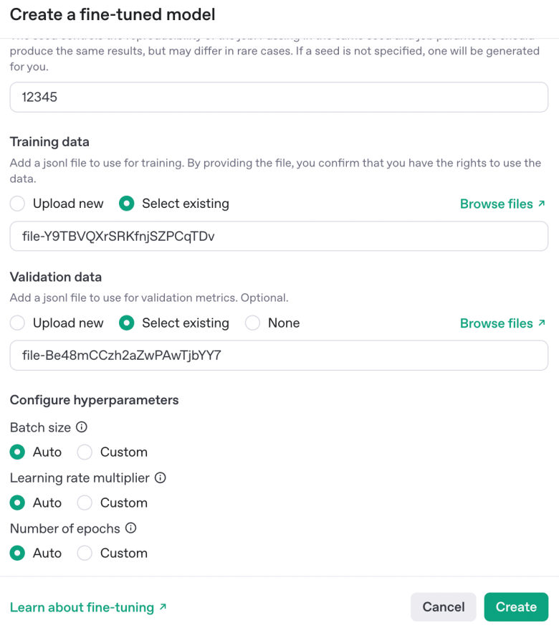
Task: Open Browse files for Validation data
Action: click(x=502, y=323)
